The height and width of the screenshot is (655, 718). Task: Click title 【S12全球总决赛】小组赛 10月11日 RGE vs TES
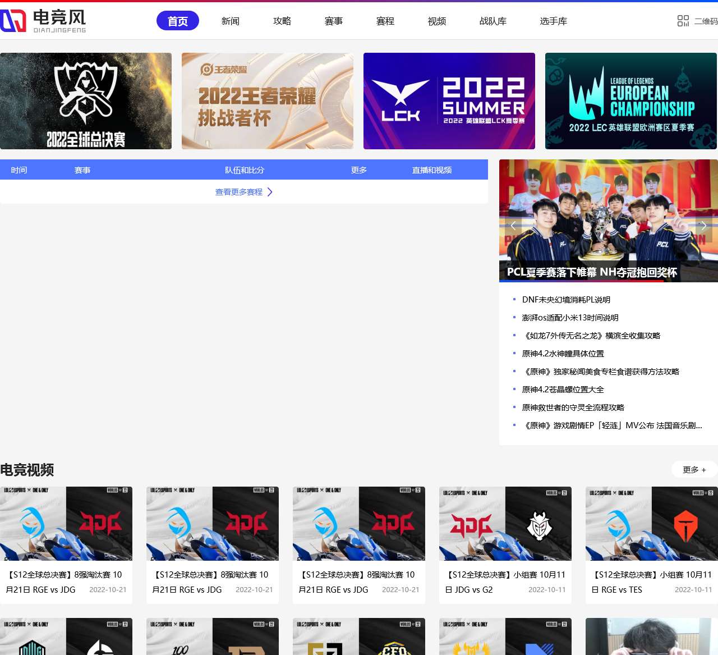[652, 582]
